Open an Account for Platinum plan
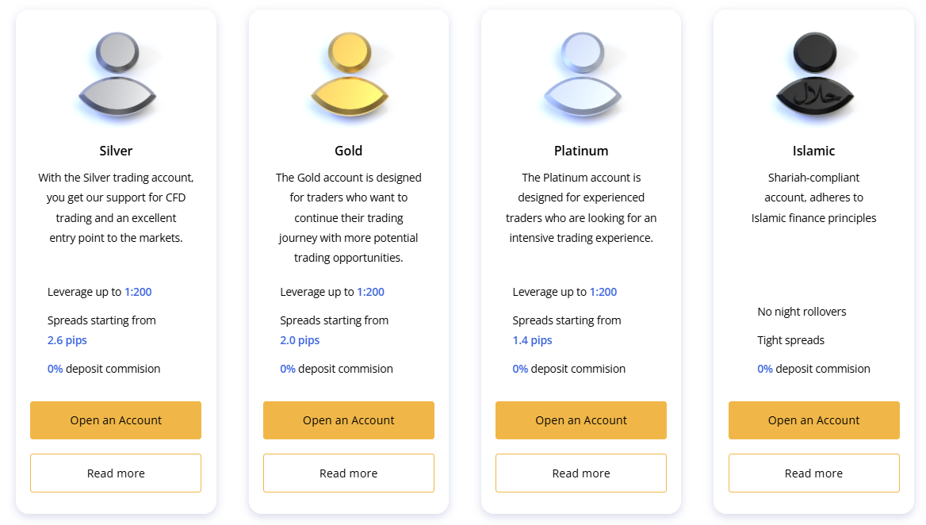926x525 pixels. tap(581, 420)
